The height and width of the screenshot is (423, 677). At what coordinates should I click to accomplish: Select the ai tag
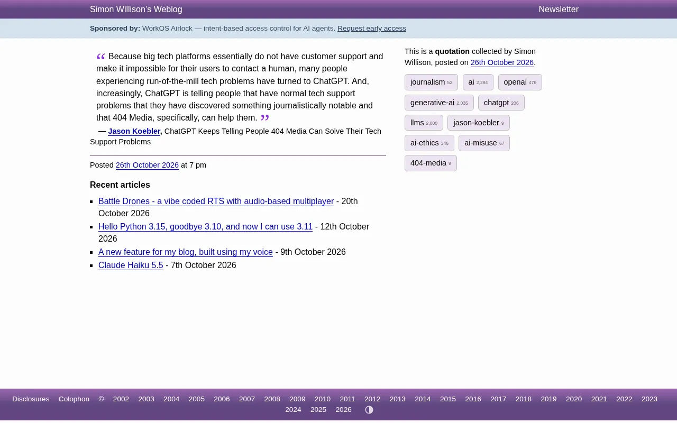[x=478, y=82]
